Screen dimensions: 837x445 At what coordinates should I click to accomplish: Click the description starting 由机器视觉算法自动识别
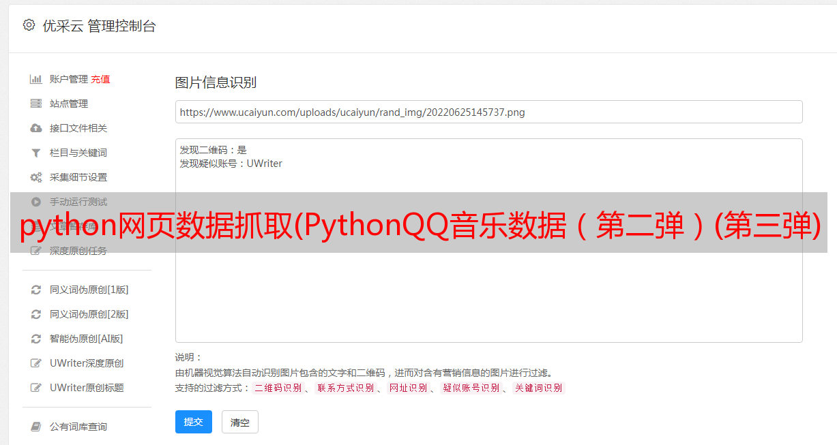pyautogui.click(x=364, y=373)
